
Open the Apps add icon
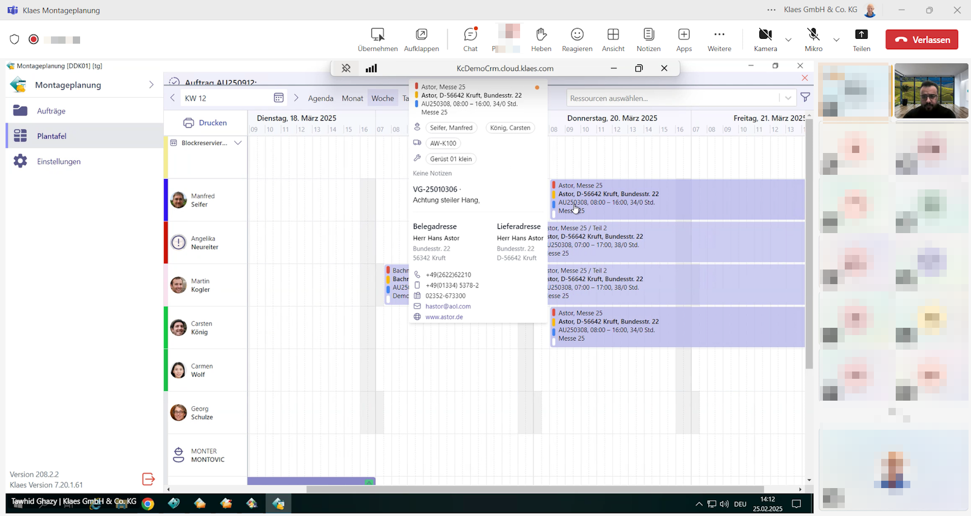[684, 34]
